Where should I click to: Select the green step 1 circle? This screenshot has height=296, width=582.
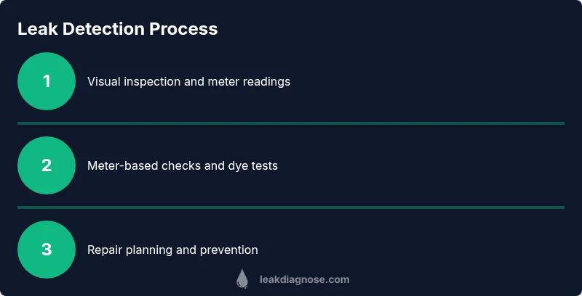click(47, 81)
